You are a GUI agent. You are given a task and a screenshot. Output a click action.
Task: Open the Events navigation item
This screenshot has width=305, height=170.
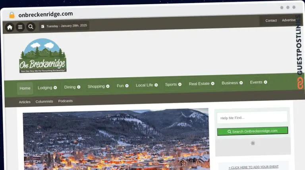tap(256, 82)
